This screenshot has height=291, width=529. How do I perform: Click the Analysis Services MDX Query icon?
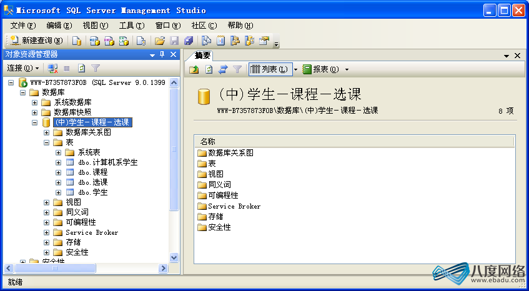click(x=95, y=41)
